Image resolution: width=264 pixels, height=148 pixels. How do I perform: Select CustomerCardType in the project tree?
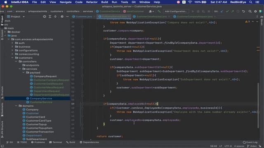tap(38, 120)
